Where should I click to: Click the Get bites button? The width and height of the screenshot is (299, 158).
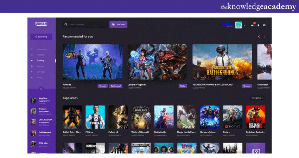(118, 25)
